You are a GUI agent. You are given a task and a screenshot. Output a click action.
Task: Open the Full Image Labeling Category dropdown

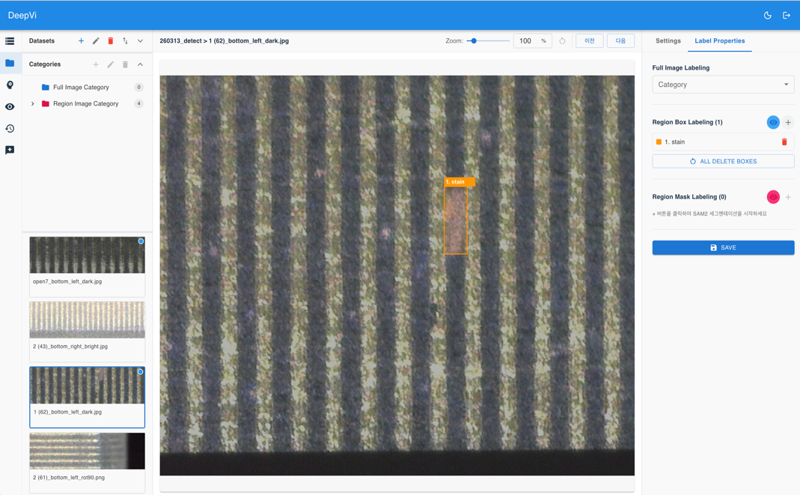coord(722,85)
